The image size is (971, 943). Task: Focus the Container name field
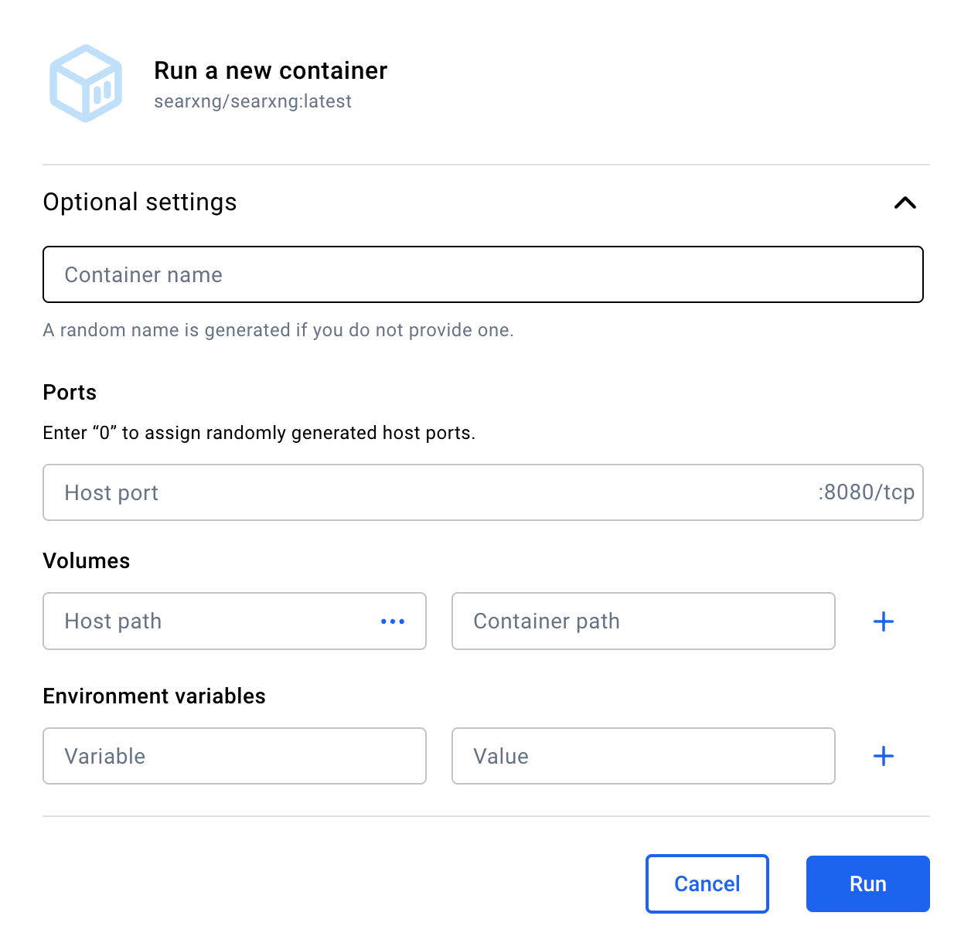(482, 274)
